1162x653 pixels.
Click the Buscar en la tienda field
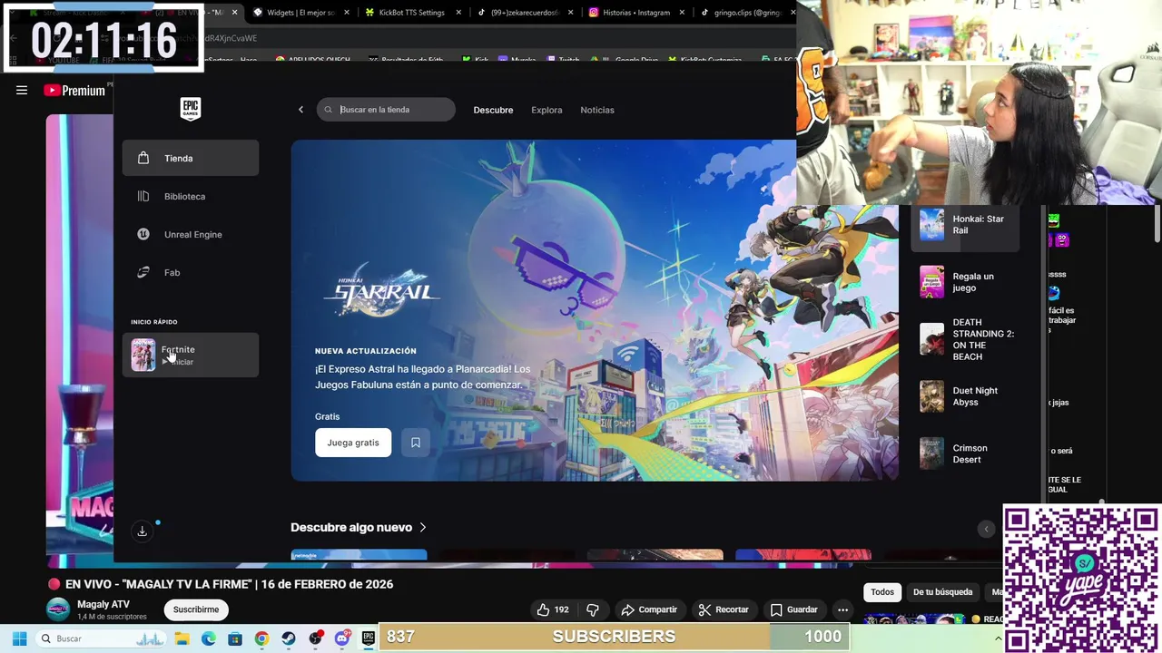click(x=386, y=110)
